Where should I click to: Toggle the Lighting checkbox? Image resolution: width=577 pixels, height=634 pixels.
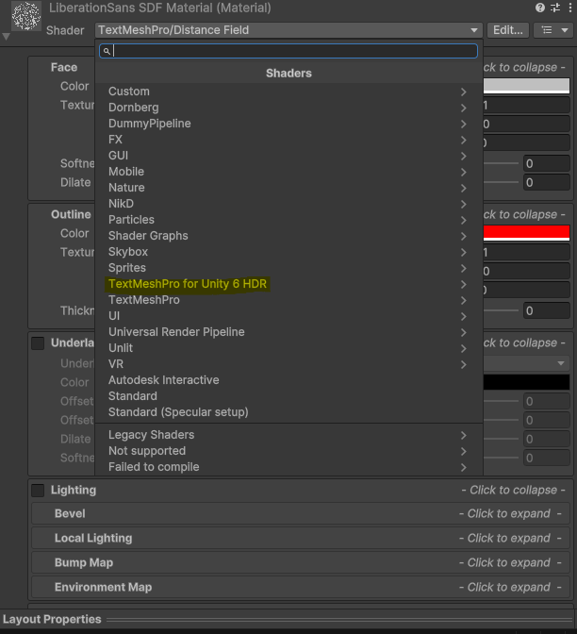[x=38, y=491]
